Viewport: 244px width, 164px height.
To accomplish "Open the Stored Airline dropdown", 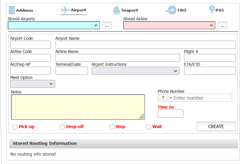I will point(169,25).
